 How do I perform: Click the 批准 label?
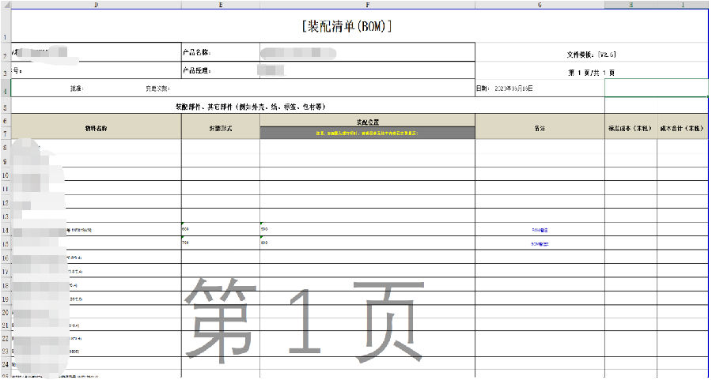[77, 89]
